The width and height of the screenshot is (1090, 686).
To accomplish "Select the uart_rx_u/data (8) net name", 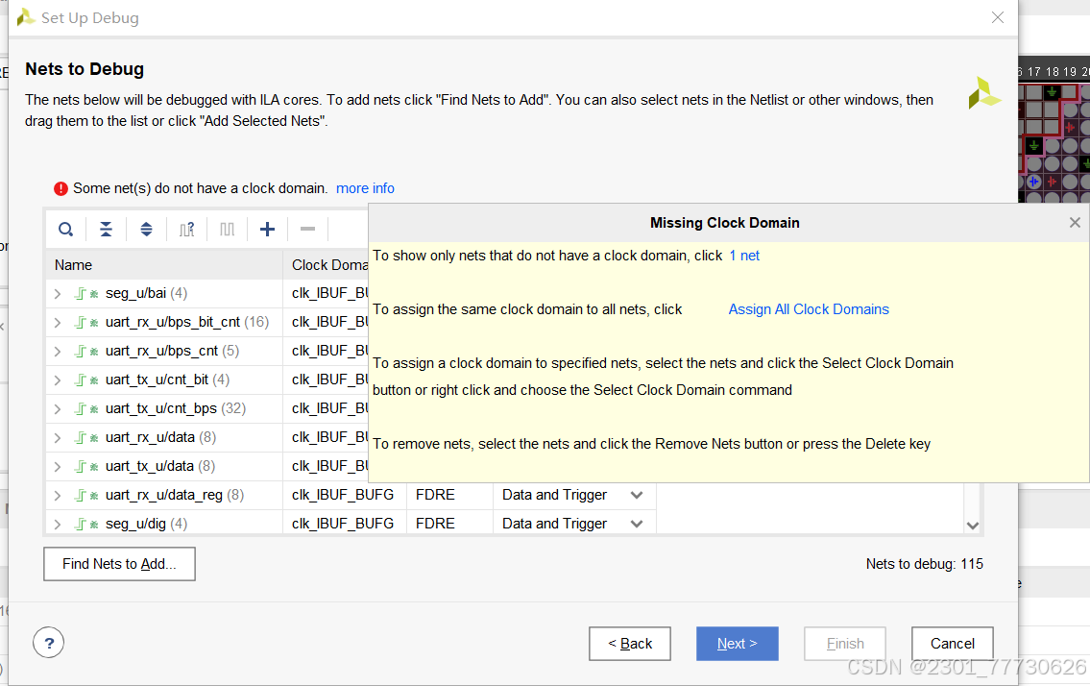I will pyautogui.click(x=160, y=437).
